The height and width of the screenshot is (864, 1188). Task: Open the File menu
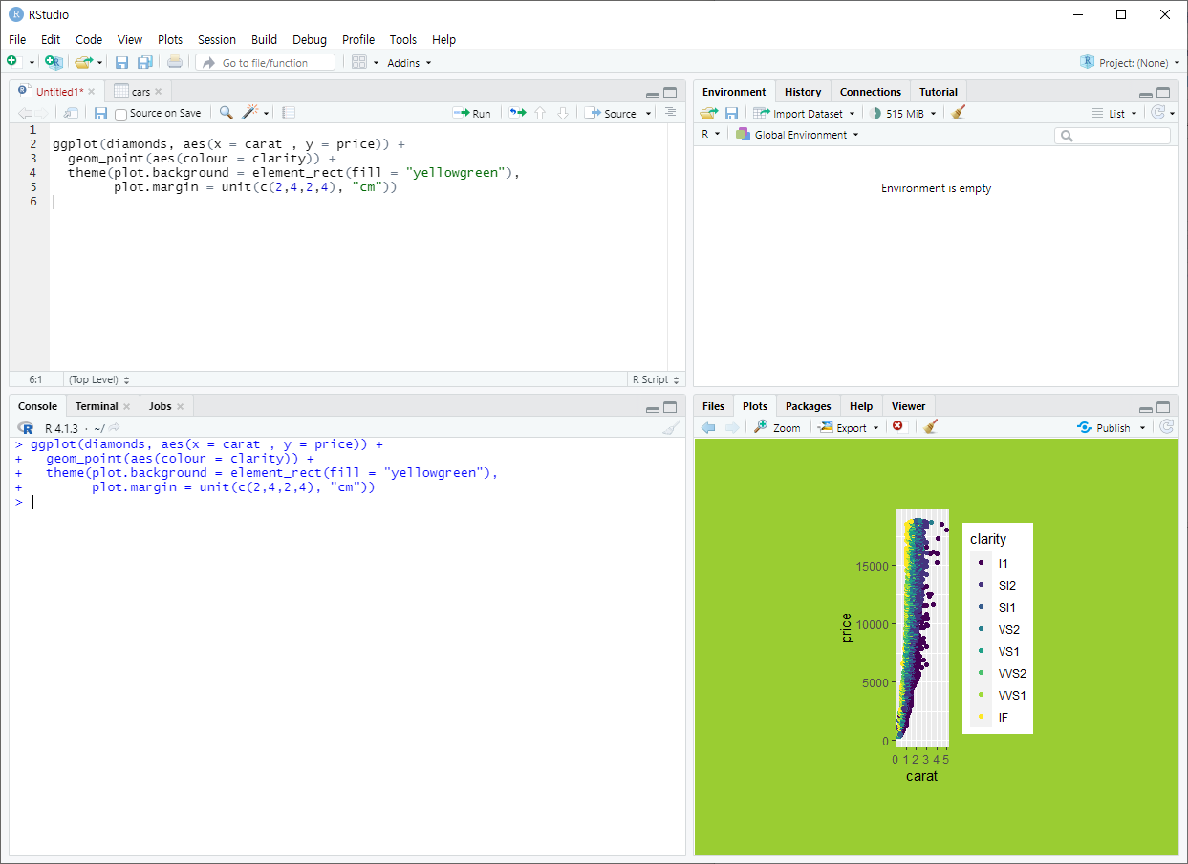click(x=17, y=39)
